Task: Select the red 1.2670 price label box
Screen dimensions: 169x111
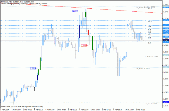Action: [84, 45]
